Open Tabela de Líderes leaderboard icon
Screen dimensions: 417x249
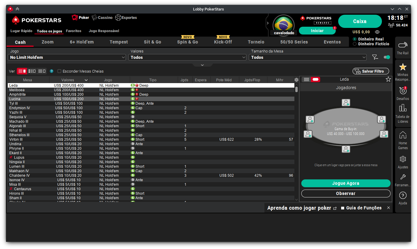[403, 108]
